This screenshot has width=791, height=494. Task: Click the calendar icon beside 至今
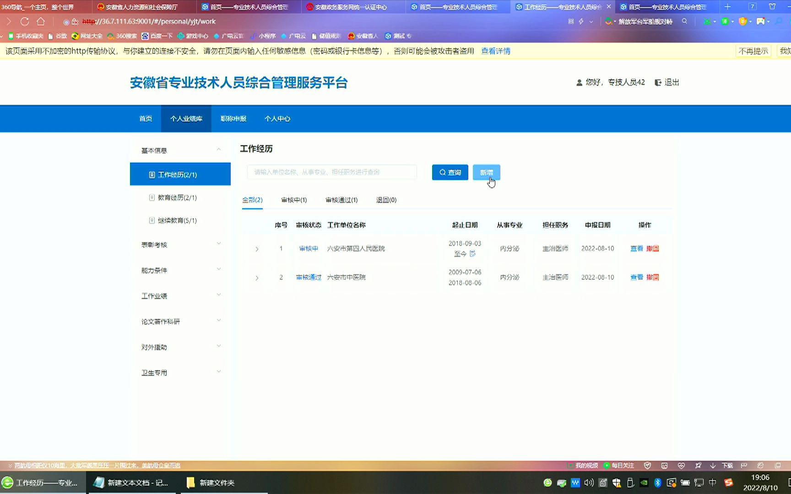[471, 254]
